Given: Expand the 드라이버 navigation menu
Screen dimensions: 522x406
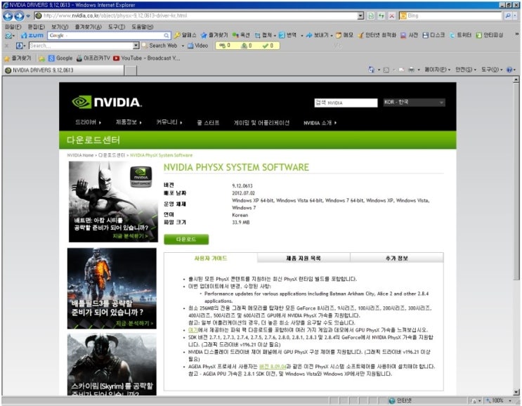Looking at the screenshot, I should (x=89, y=122).
